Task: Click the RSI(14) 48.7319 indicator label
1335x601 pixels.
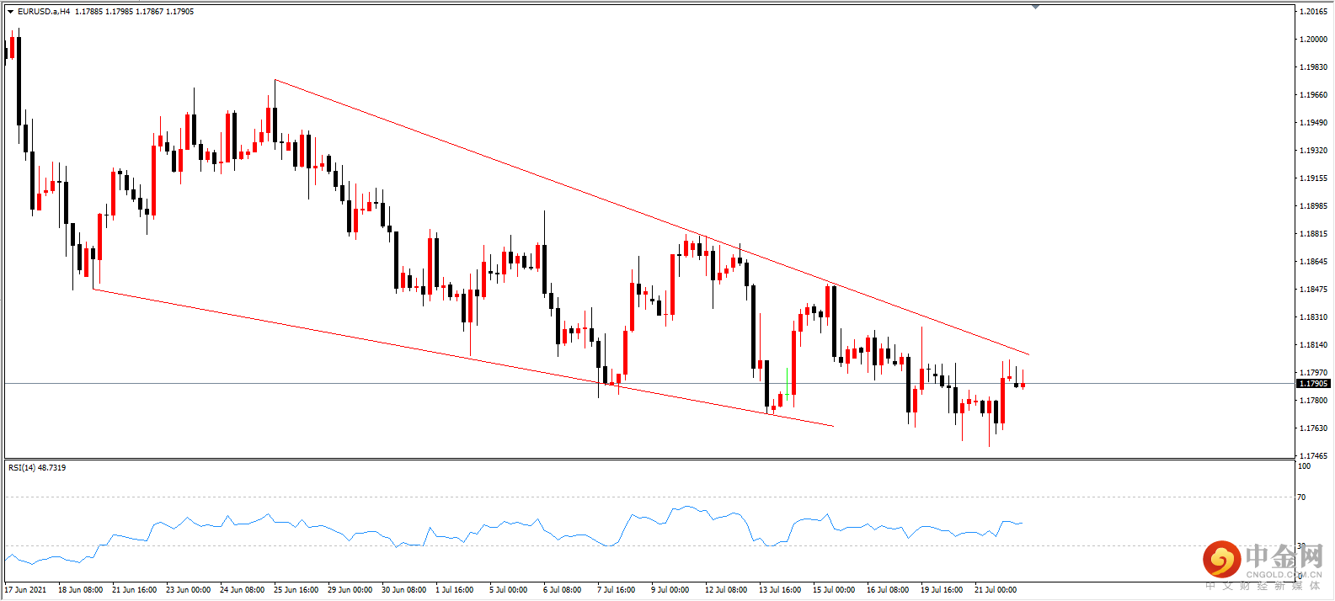Action: point(37,467)
